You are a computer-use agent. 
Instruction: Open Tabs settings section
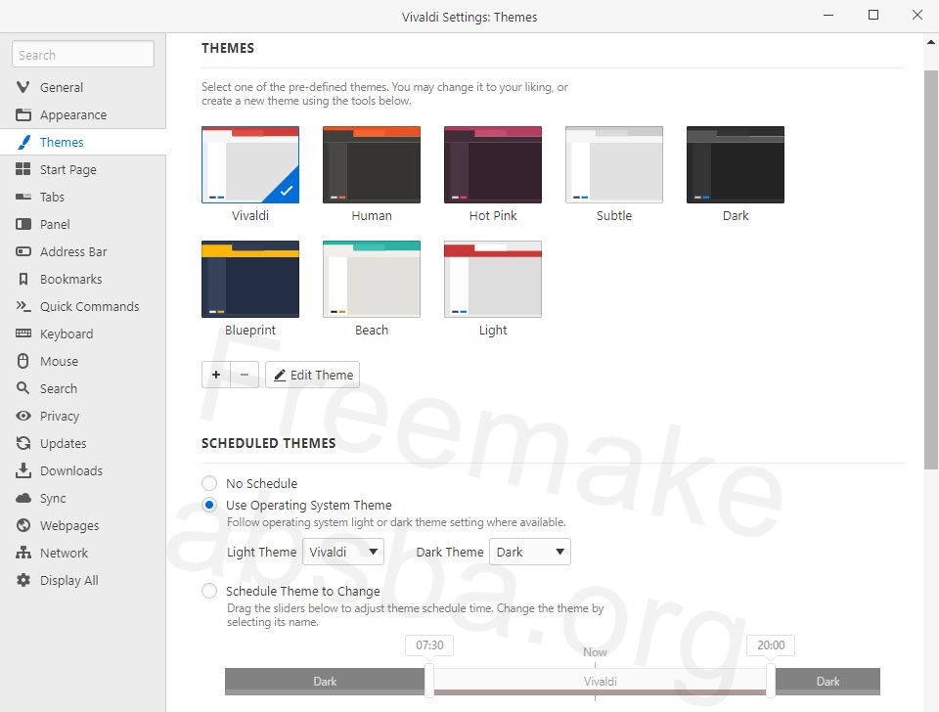[82, 197]
